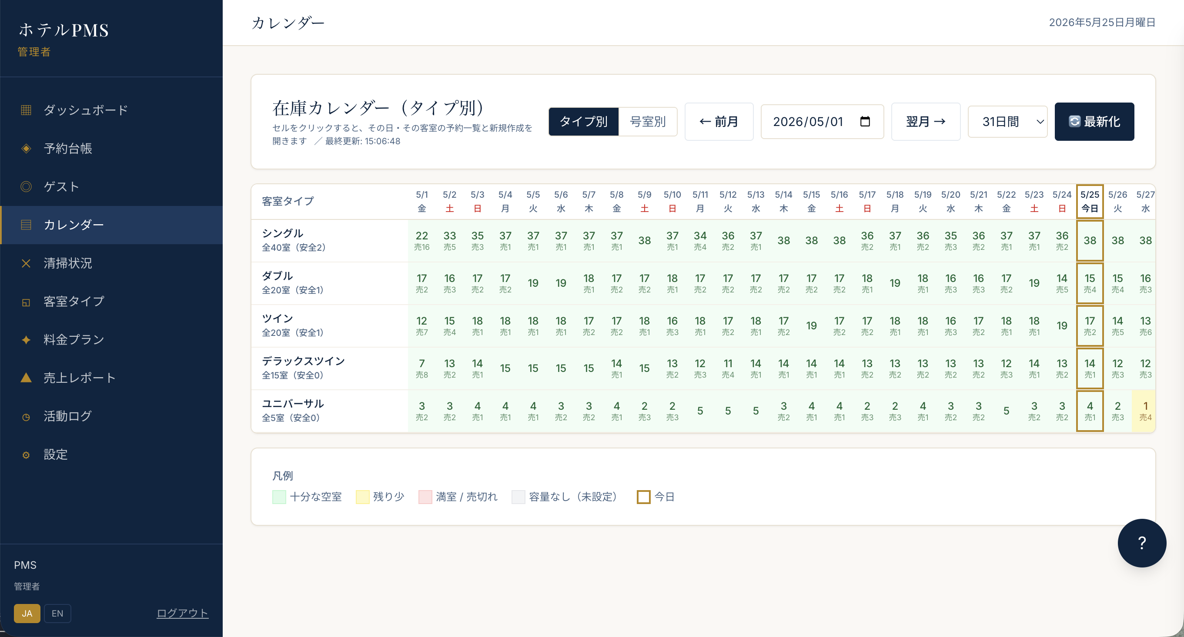Click the 十分な空室 legend swatch
Screen dimensions: 1184x637
279,497
